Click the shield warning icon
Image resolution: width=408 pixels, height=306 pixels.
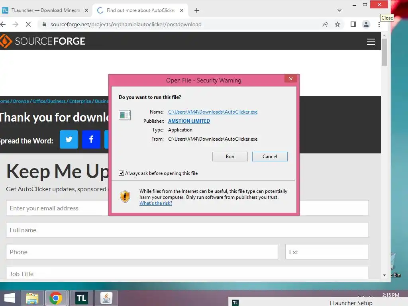click(125, 197)
